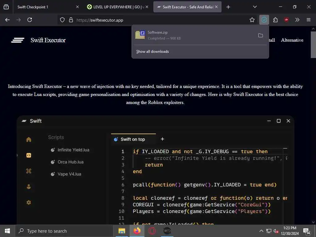Screen dimensions: 316x237
Task: Click the Firefox back arrow
Action: coord(7,20)
